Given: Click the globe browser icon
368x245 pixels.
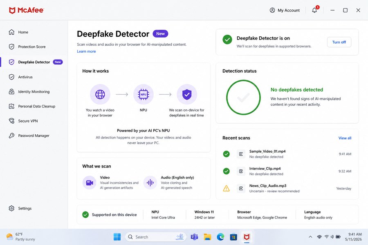Looking at the screenshot, I should click(100, 94).
